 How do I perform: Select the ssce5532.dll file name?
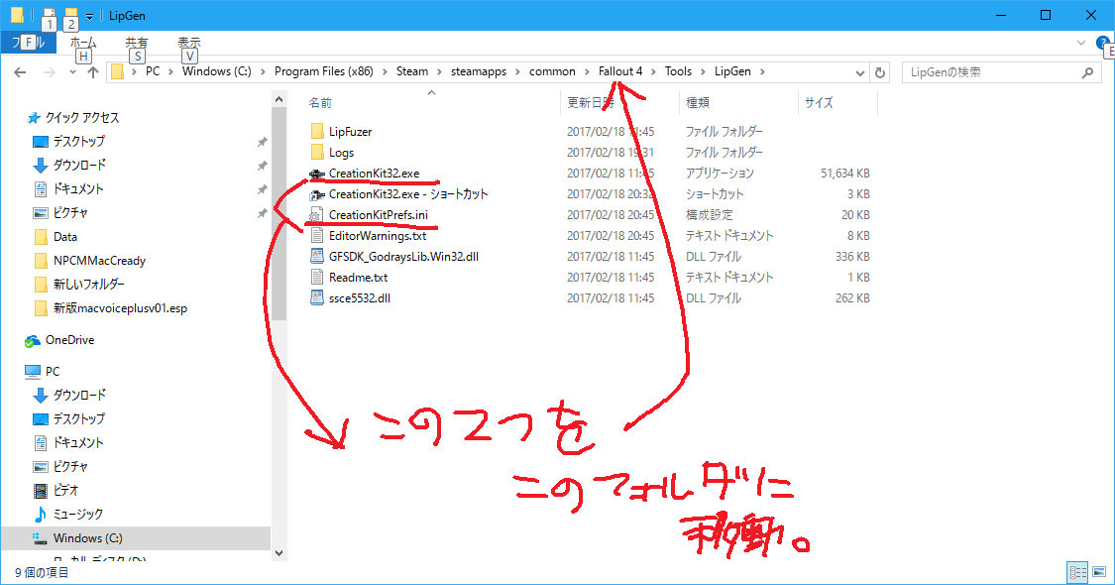[359, 298]
